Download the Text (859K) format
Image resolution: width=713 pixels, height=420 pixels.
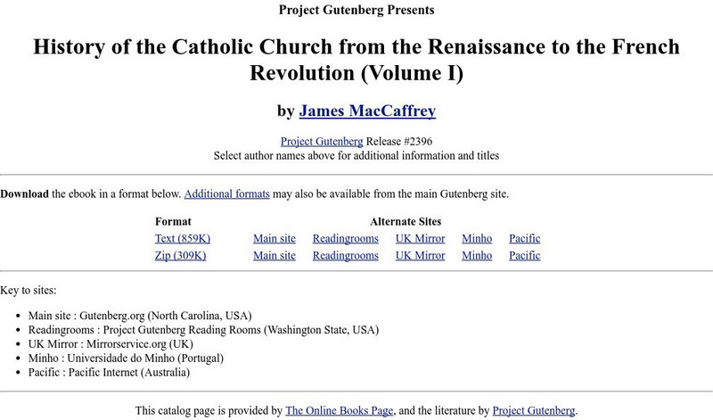click(183, 238)
